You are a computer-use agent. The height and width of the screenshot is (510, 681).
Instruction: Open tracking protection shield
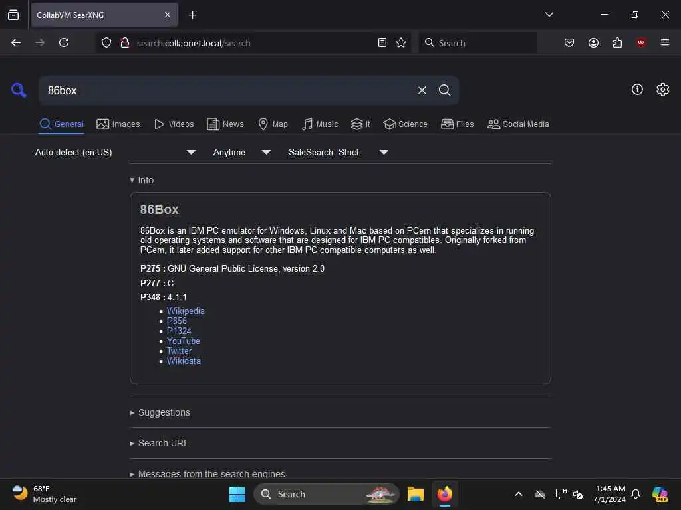click(106, 42)
